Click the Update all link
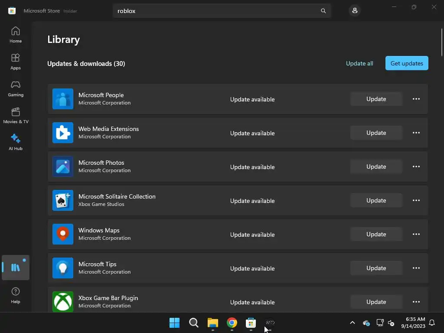 pyautogui.click(x=359, y=63)
